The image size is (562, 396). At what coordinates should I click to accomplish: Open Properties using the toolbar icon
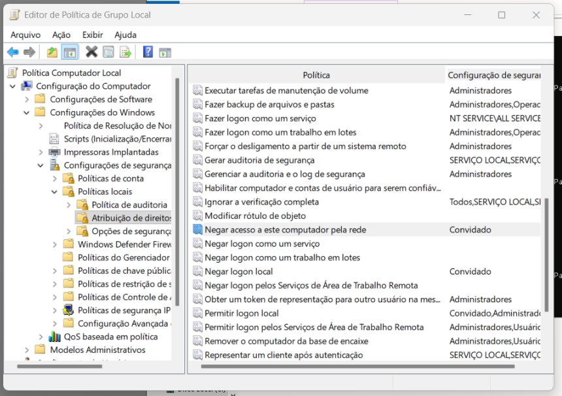pyautogui.click(x=108, y=52)
